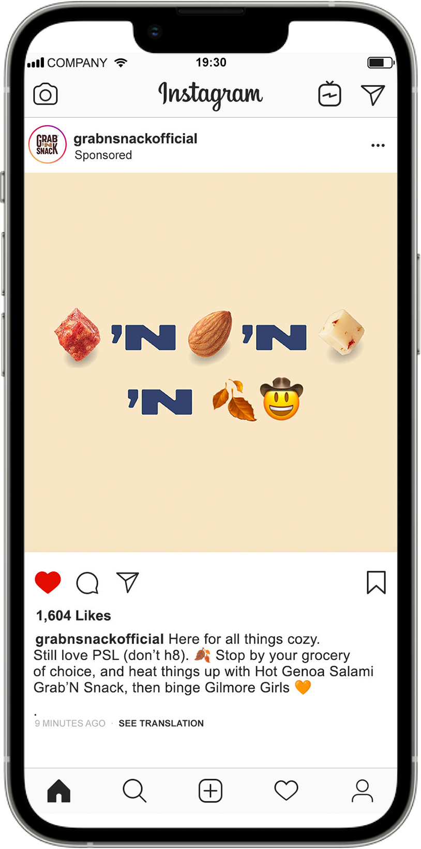Go to Home tab in bottom bar
The image size is (421, 849).
pos(59,791)
